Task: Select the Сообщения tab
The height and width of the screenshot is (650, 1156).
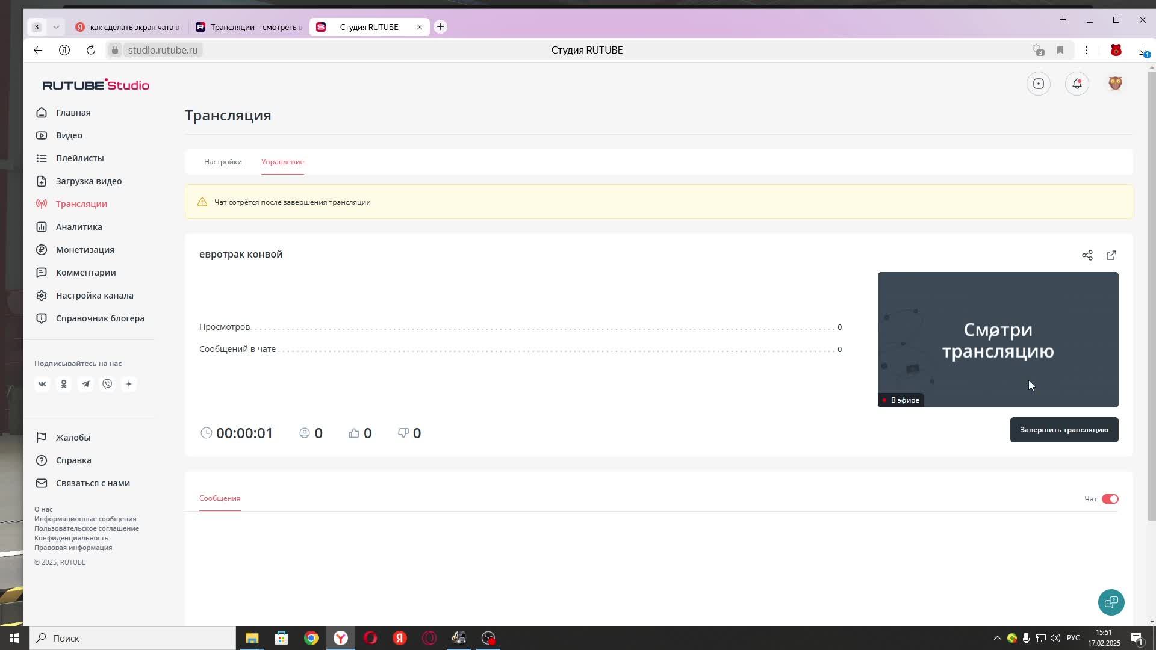Action: coord(220,498)
